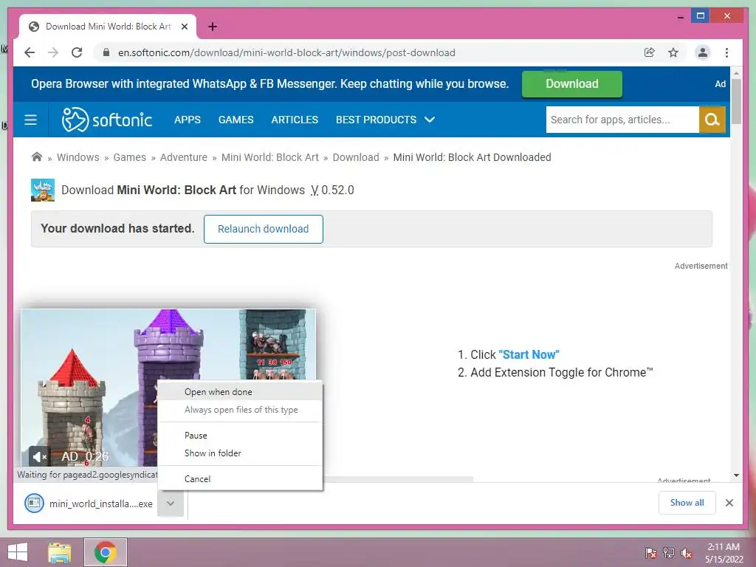756x567 pixels.
Task: Click the Chrome taskbar icon
Action: [105, 552]
